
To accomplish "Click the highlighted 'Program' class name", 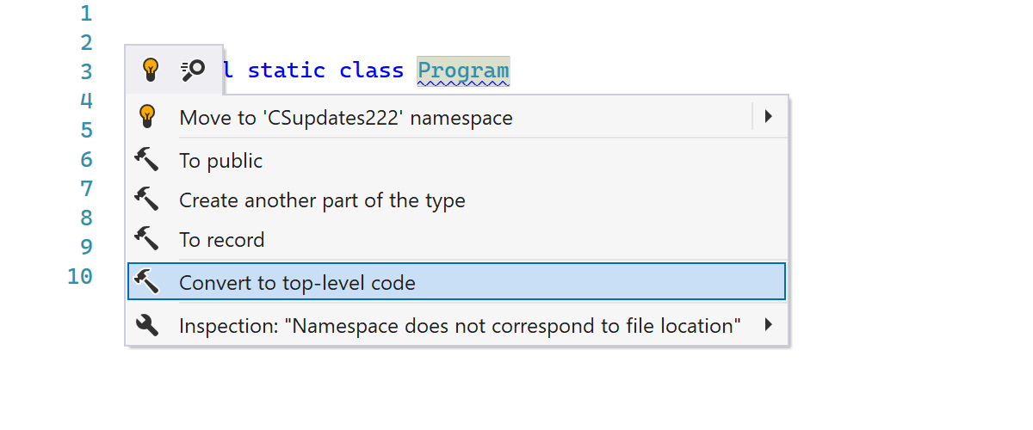I will [x=463, y=70].
